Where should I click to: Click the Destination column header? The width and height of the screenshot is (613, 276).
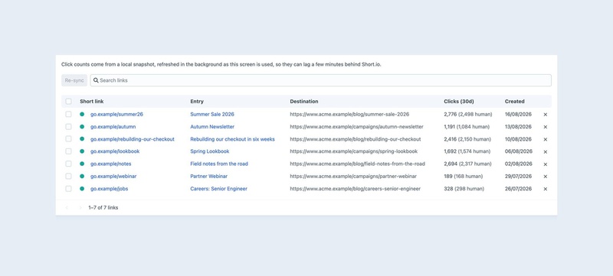point(304,102)
